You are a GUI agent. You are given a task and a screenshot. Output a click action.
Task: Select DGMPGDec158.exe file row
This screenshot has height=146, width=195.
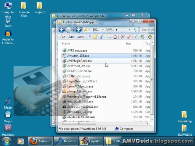(106, 71)
